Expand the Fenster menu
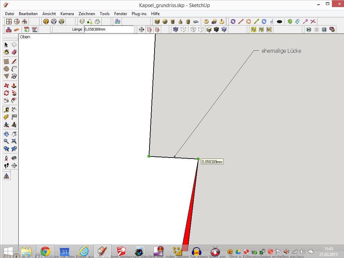The image size is (344, 258). pos(121,14)
